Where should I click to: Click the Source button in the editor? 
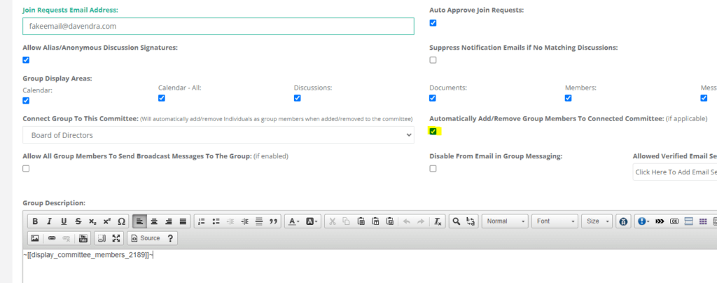[x=145, y=238]
